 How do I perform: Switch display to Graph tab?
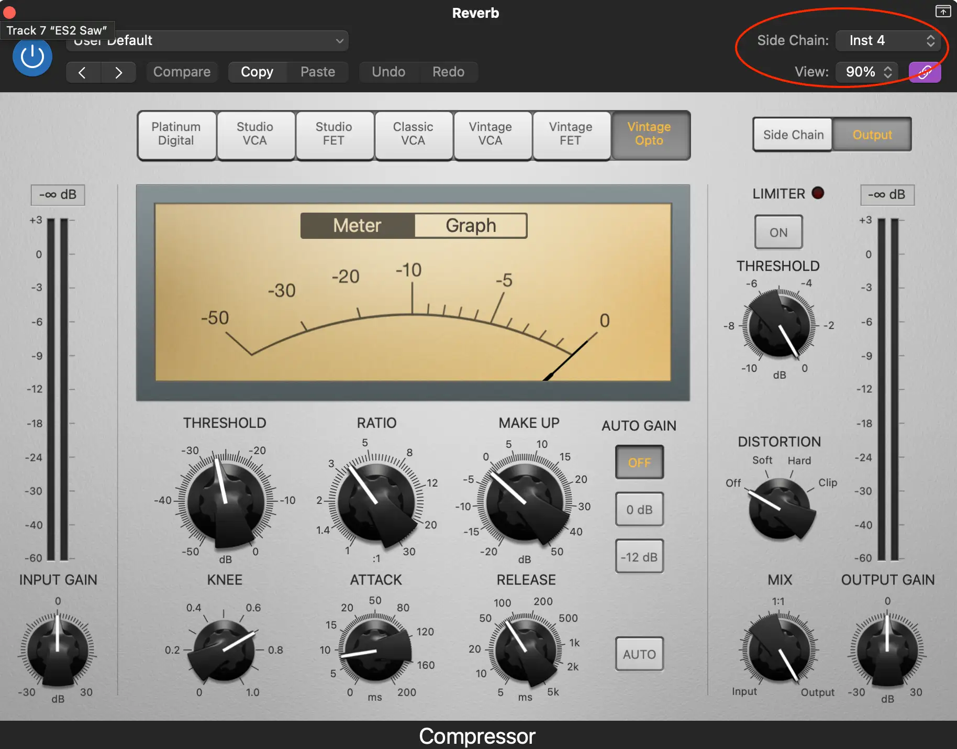click(470, 226)
